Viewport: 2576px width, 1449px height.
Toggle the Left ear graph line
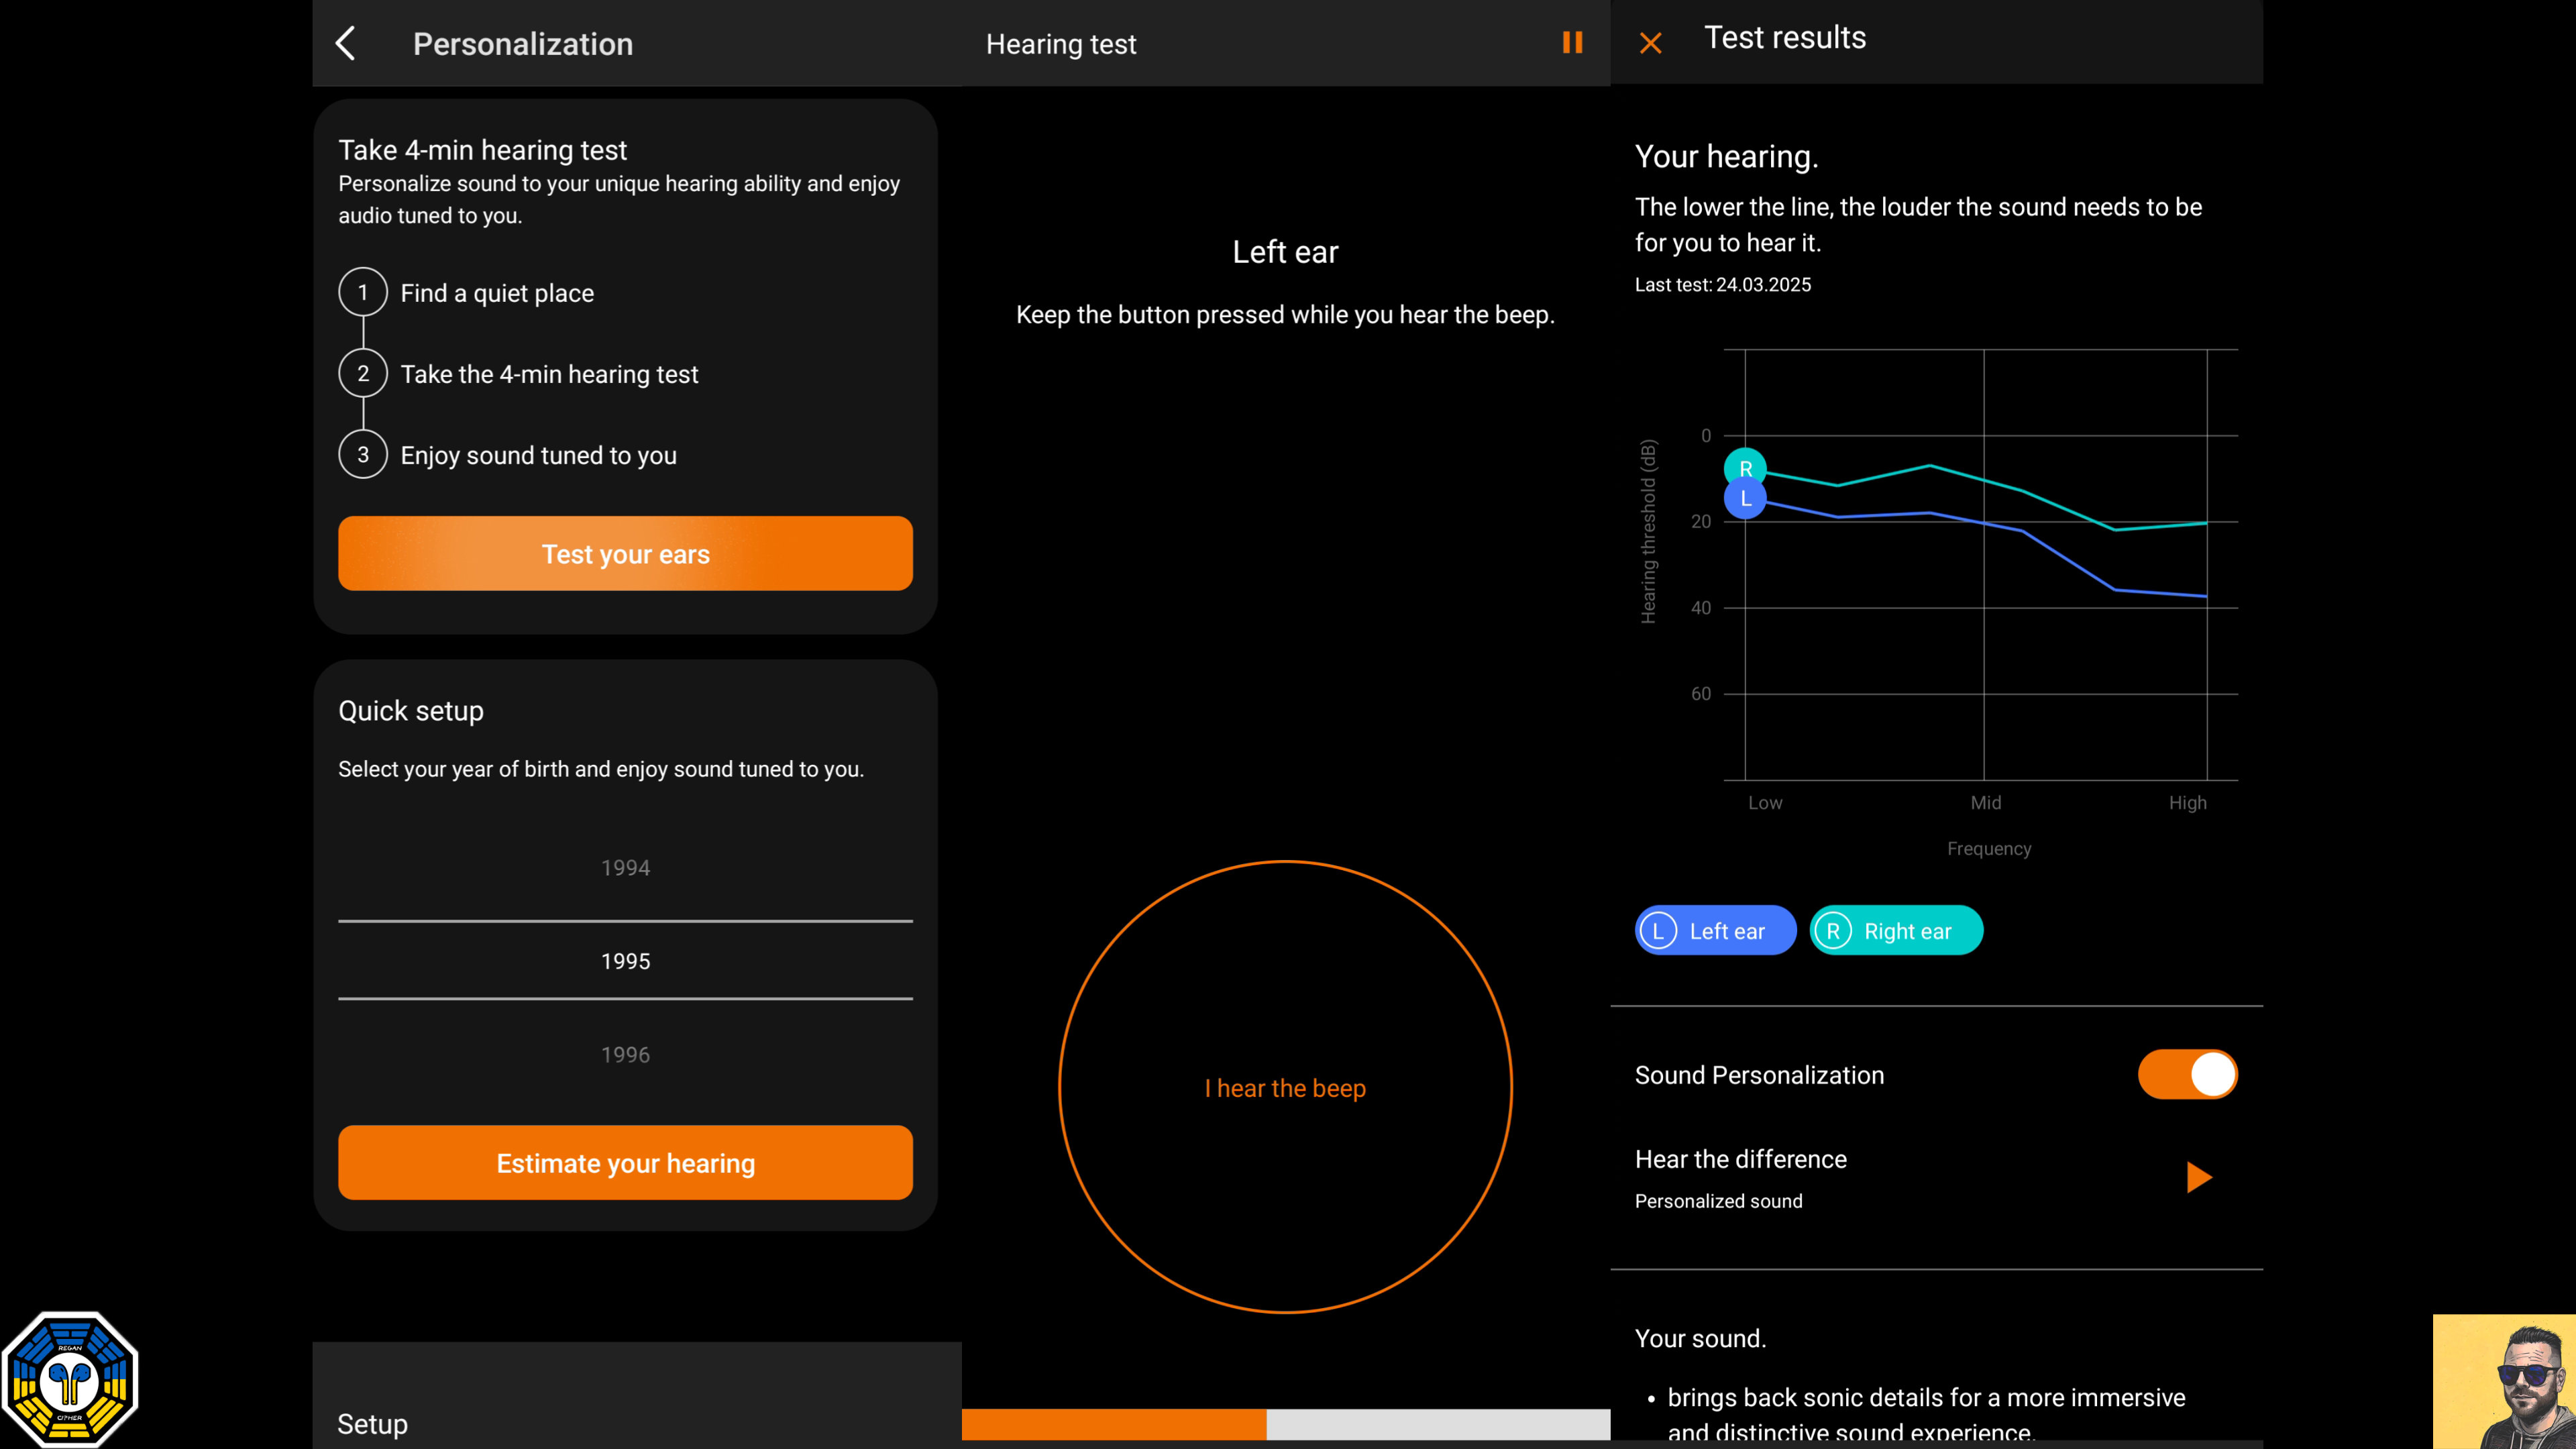pyautogui.click(x=1715, y=931)
